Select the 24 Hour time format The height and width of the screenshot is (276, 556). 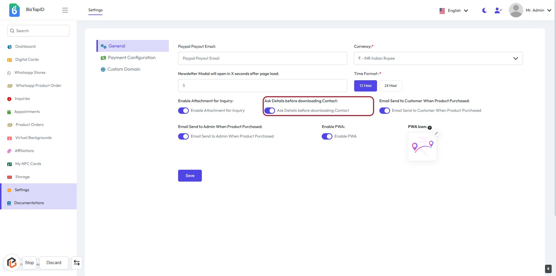tap(390, 86)
